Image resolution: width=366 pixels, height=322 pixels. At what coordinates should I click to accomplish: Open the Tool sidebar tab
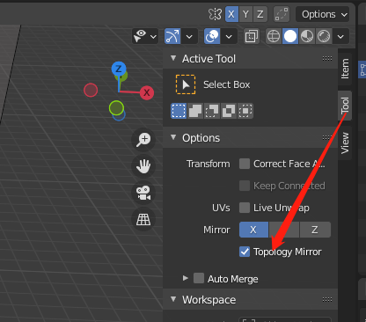click(x=345, y=106)
